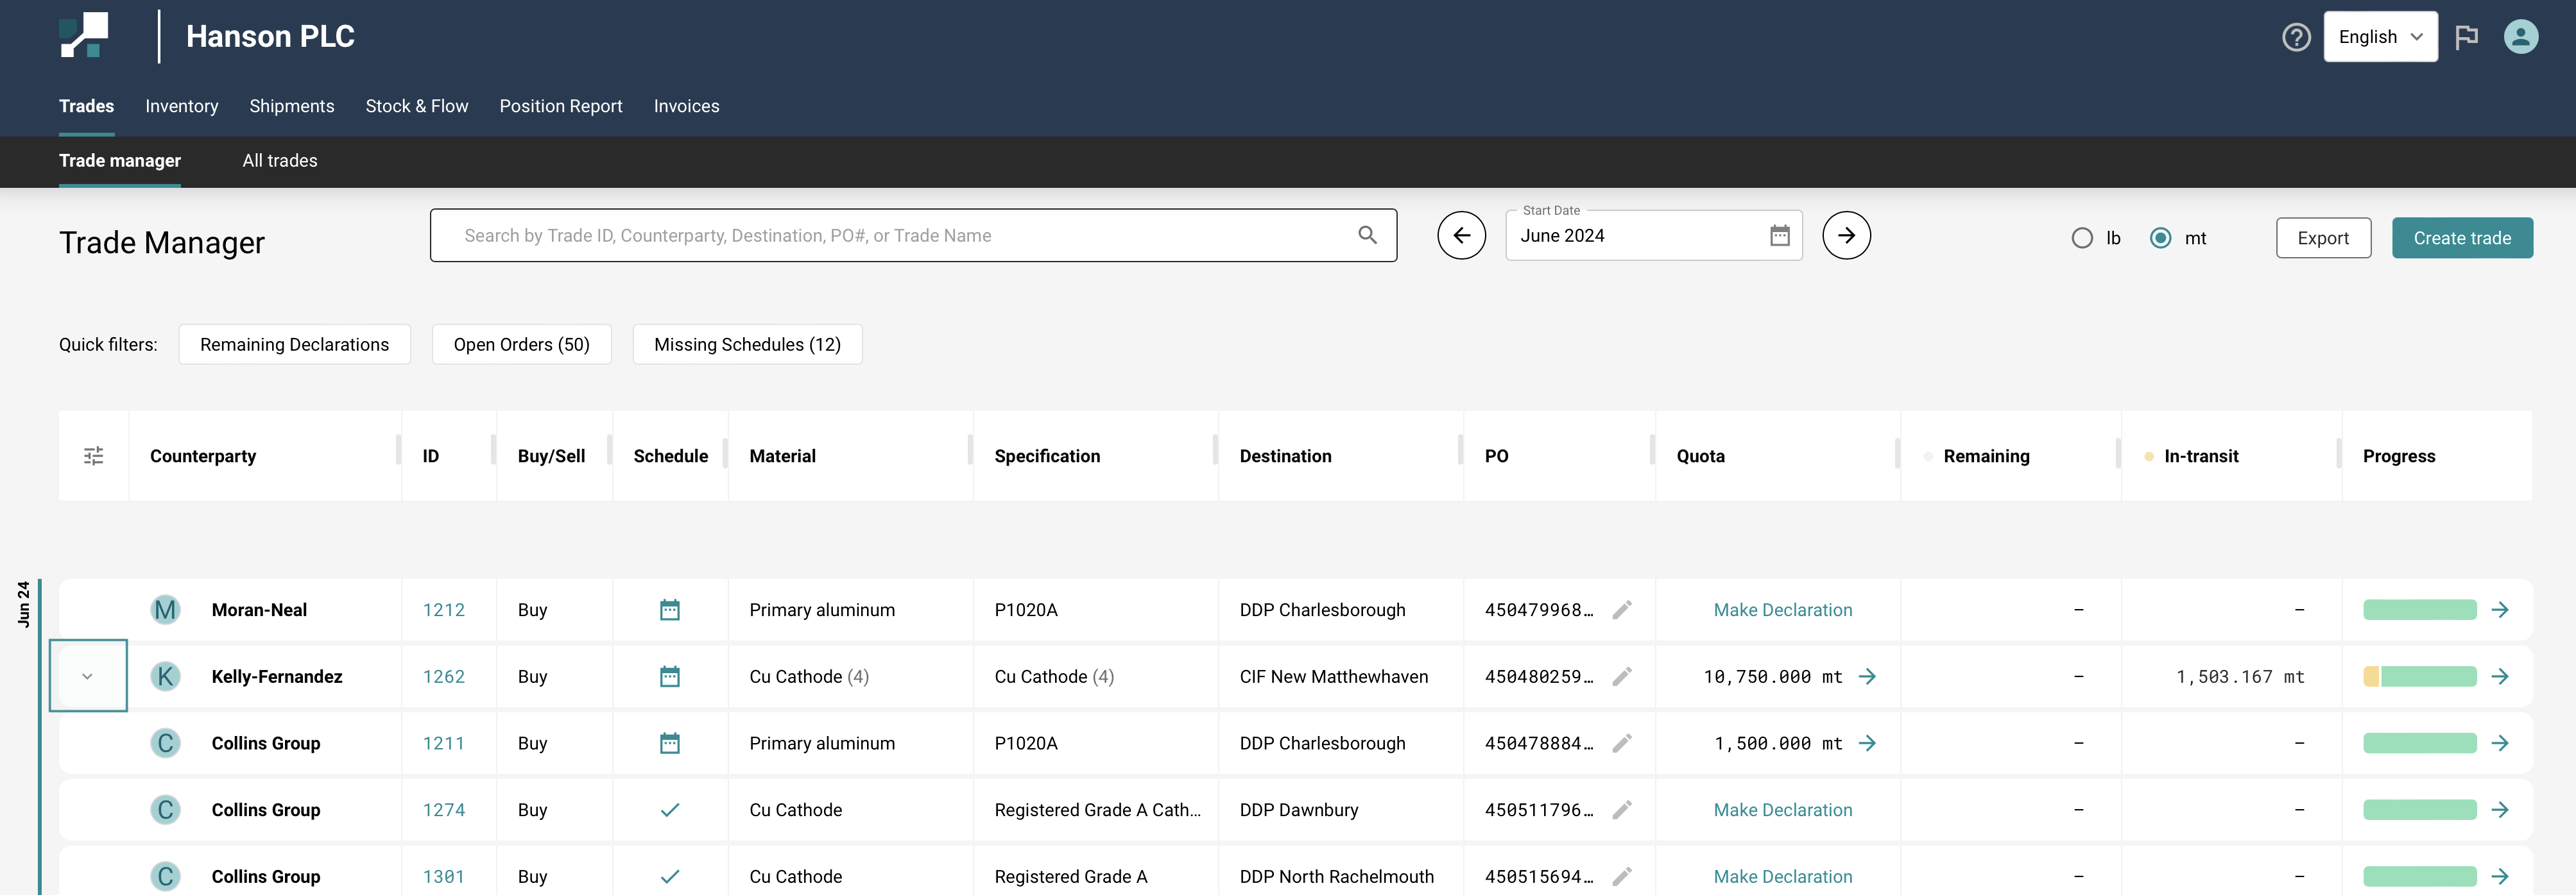Expand the Kelly-Fernandez row chevron
This screenshot has height=895, width=2576.
[x=88, y=676]
